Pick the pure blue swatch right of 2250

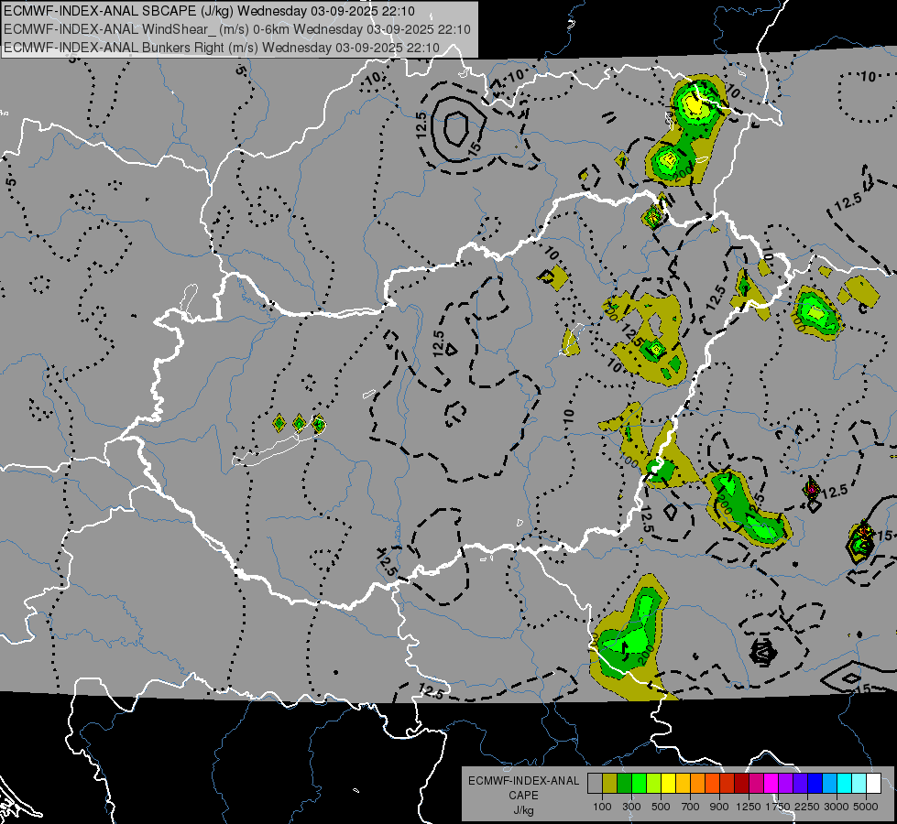815,784
